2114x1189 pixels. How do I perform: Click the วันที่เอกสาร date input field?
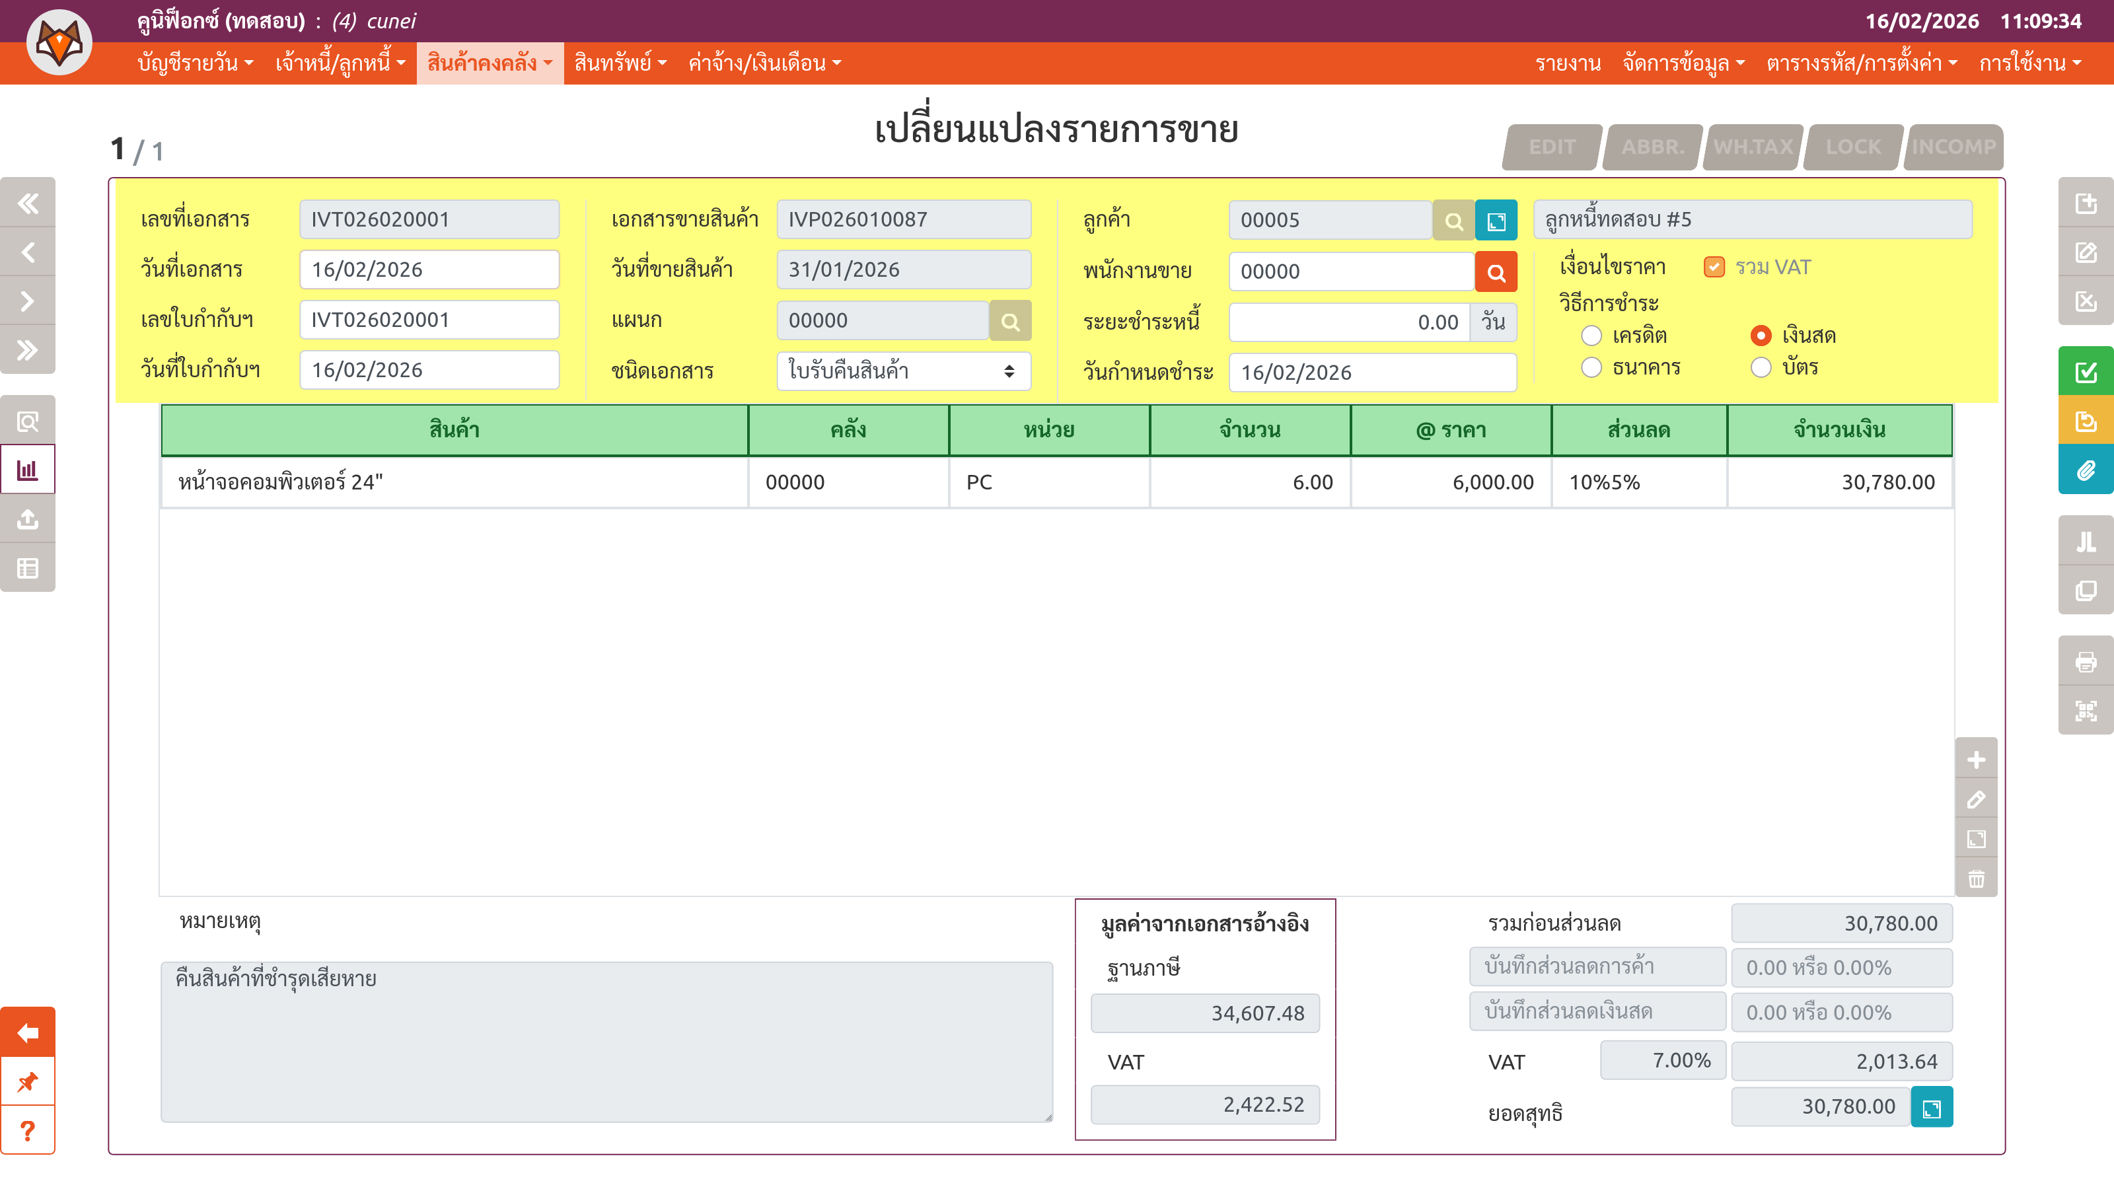pyautogui.click(x=428, y=269)
